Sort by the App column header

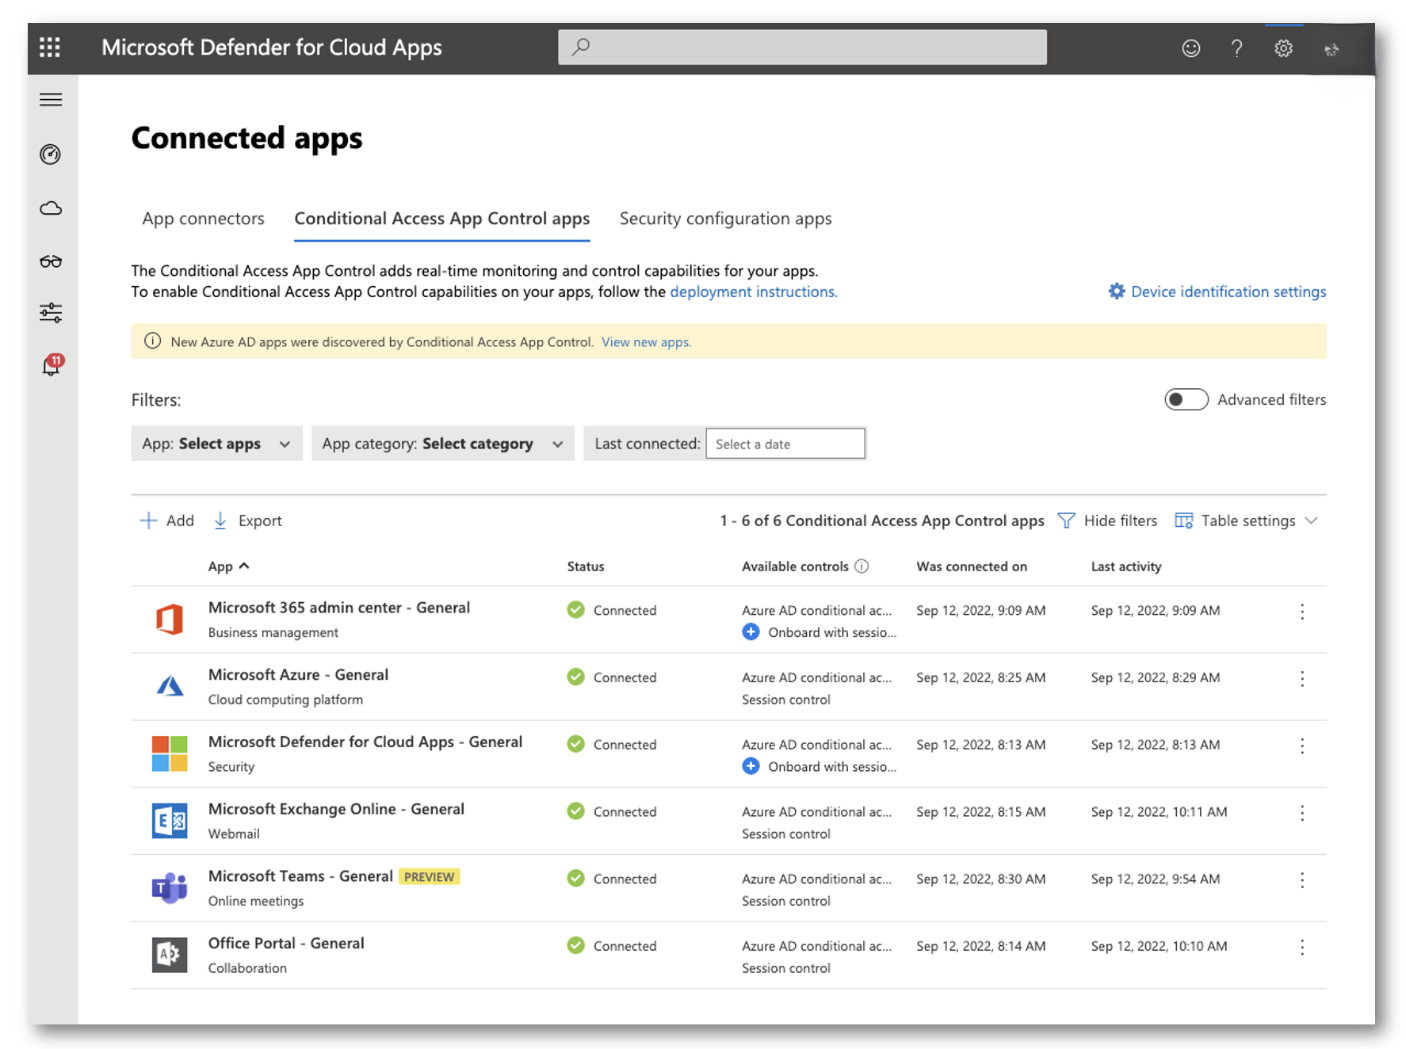[228, 566]
